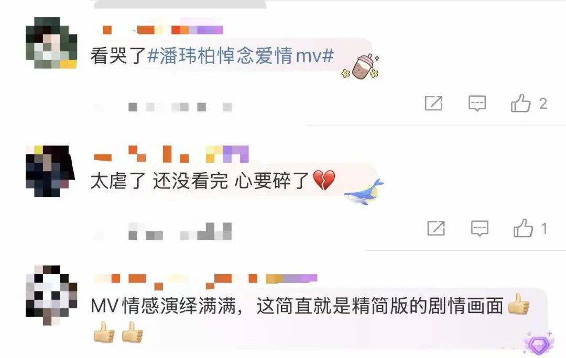566x358 pixels.
Task: Open the first commenter's avatar profile
Action: pos(51,42)
